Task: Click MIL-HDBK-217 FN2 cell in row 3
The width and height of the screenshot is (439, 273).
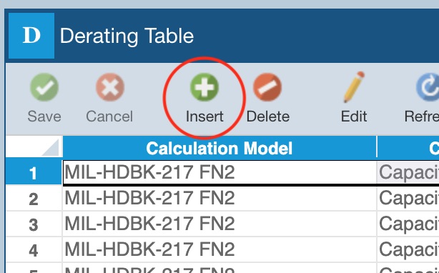Action: tap(219, 224)
